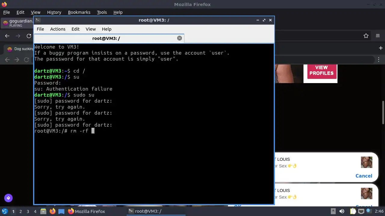Open the terminal File menu
This screenshot has width=385, height=216.
pyautogui.click(x=40, y=29)
